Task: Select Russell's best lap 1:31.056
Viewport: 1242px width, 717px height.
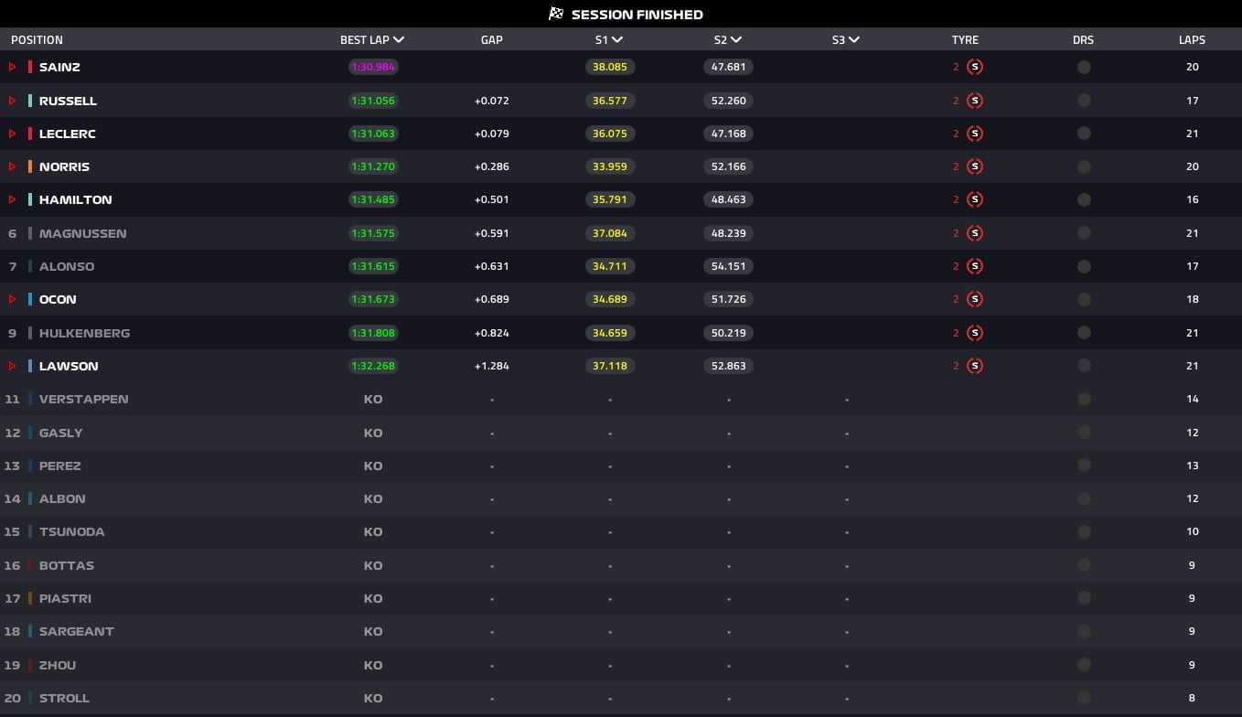Action: click(373, 101)
